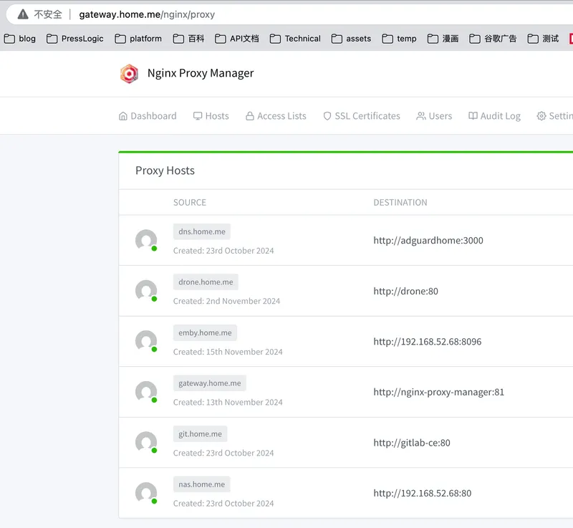The width and height of the screenshot is (573, 528).
Task: Click the dns.home.me source domain tag
Action: pyautogui.click(x=202, y=231)
